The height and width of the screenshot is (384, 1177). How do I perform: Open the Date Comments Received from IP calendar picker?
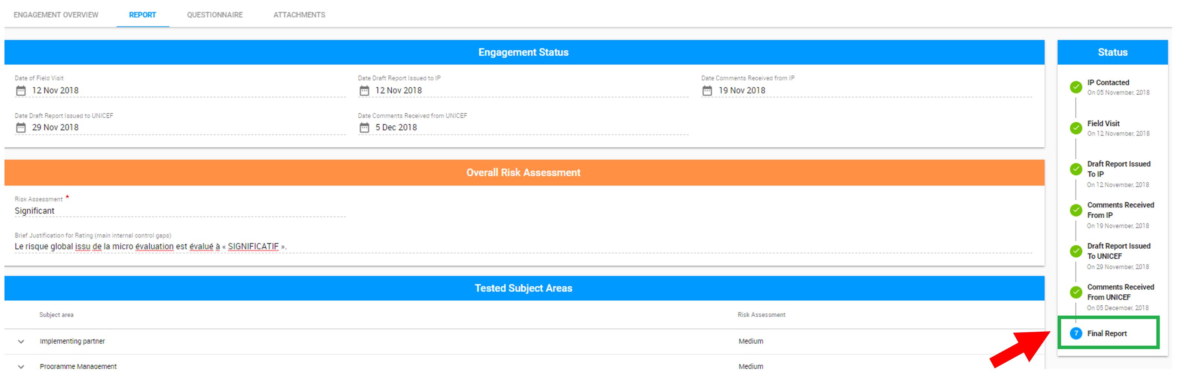pyautogui.click(x=708, y=90)
